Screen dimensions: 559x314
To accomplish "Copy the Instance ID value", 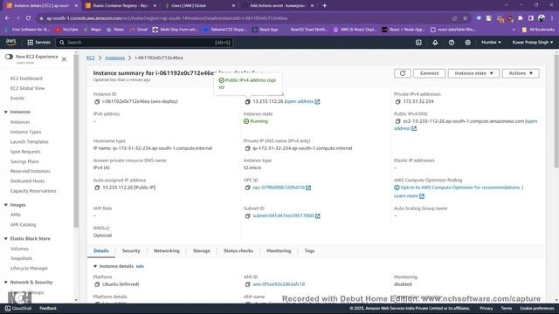I will pos(97,102).
